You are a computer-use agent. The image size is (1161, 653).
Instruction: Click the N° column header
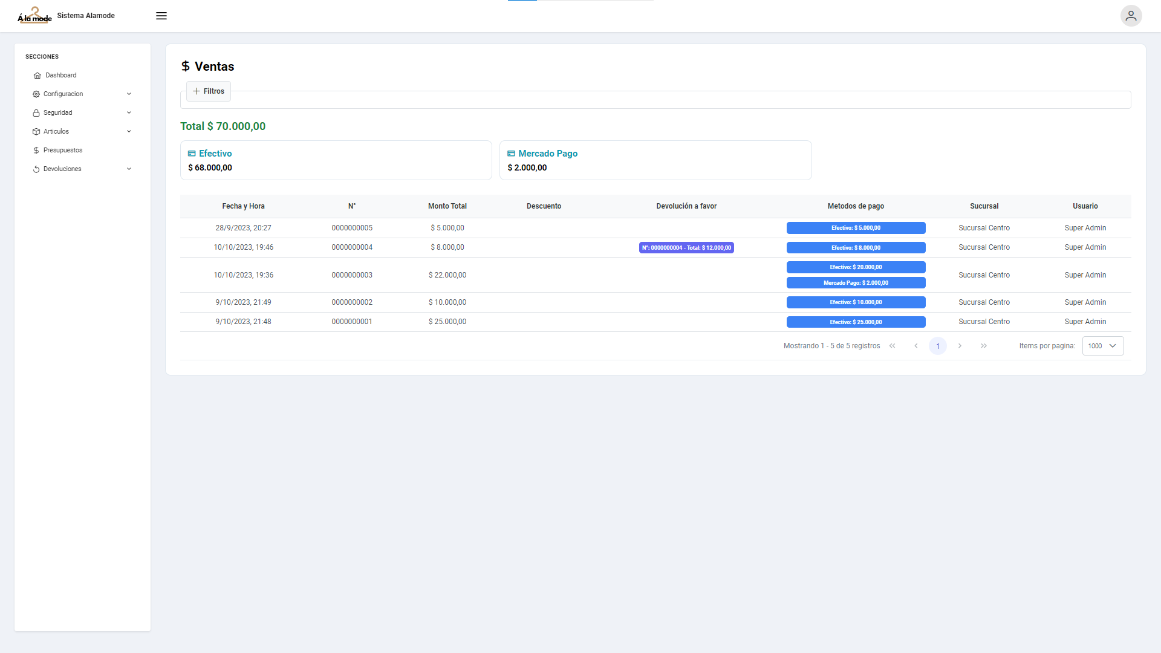tap(352, 206)
